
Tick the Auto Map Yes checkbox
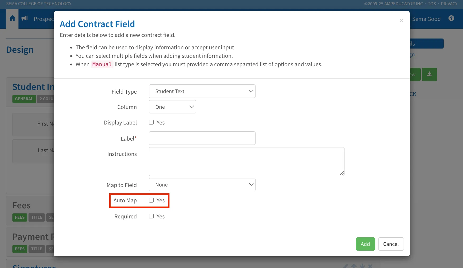pos(151,200)
